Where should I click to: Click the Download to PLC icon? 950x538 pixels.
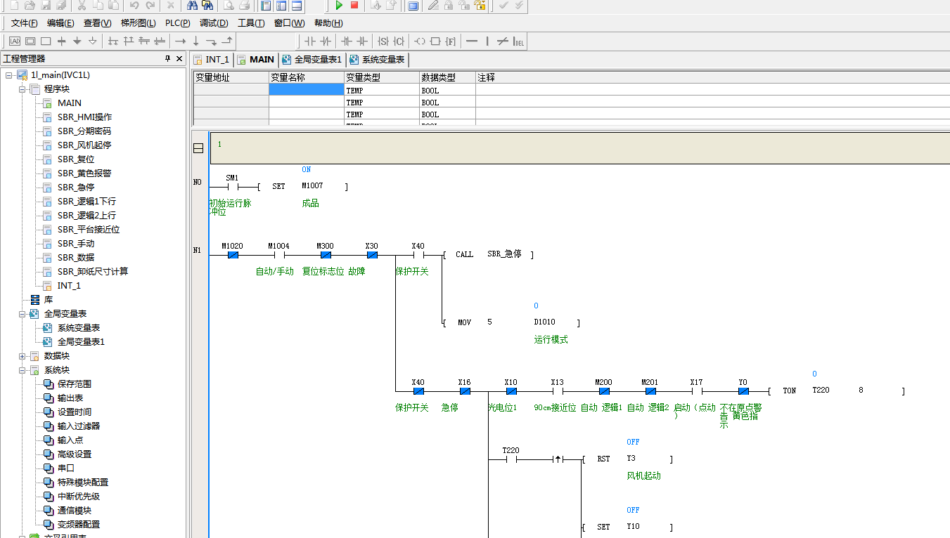[375, 5]
